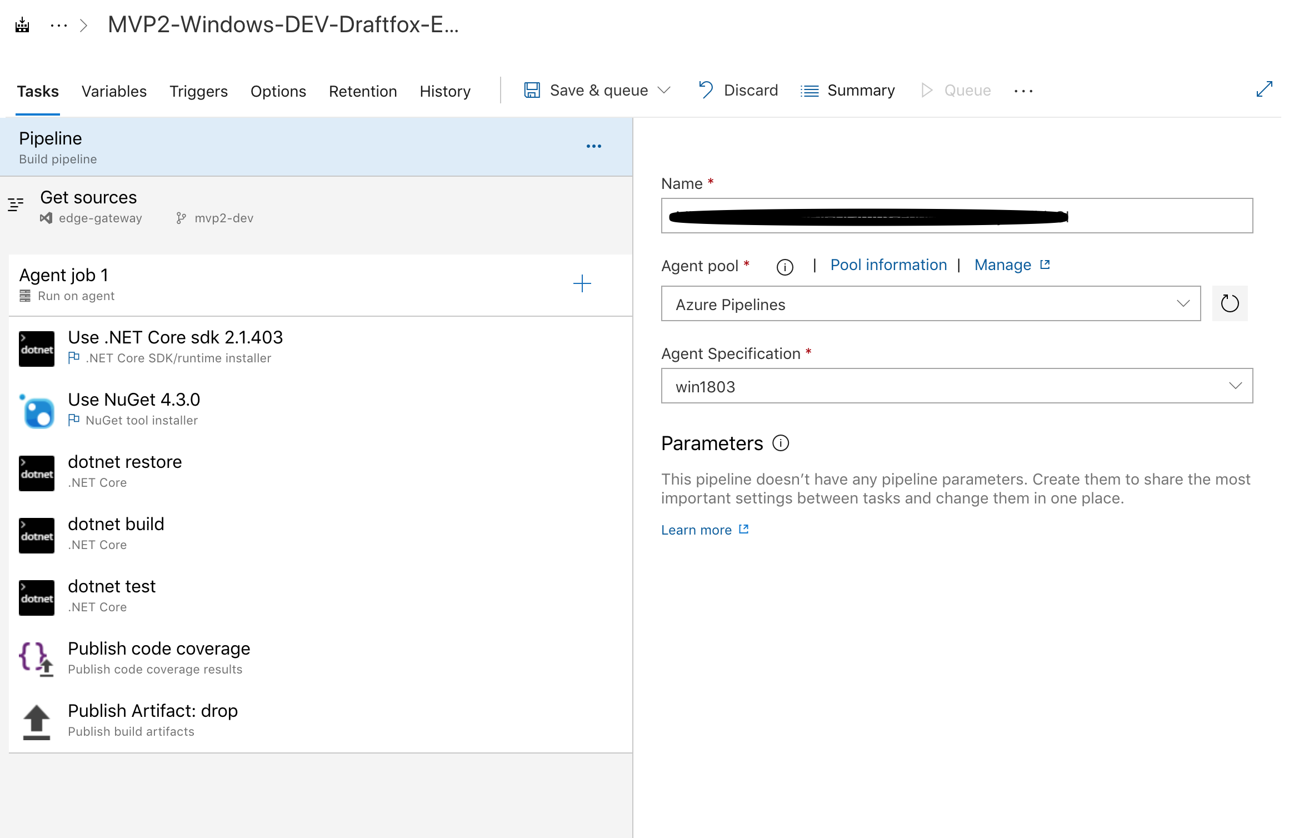
Task: Click the Agent pool info icon
Action: coord(784,267)
